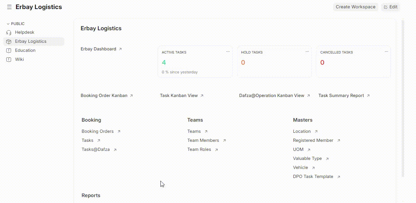The width and height of the screenshot is (416, 203).
Task: Open the DPO Task Template link
Action: click(313, 177)
